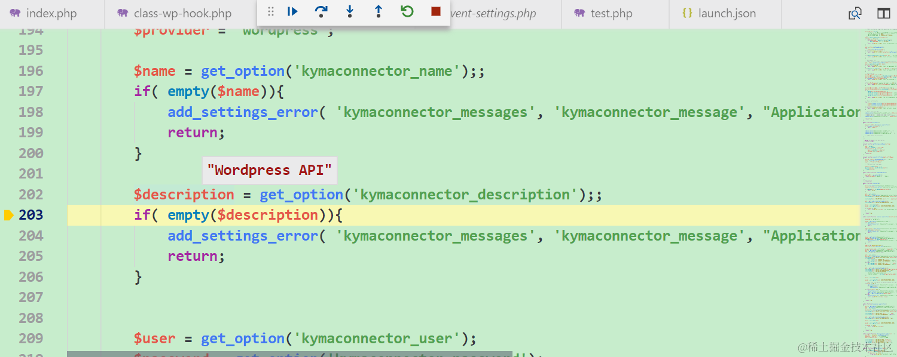Click 'kymaconnector_description' string on line 202
Screen dimensions: 897x357
click(x=465, y=195)
